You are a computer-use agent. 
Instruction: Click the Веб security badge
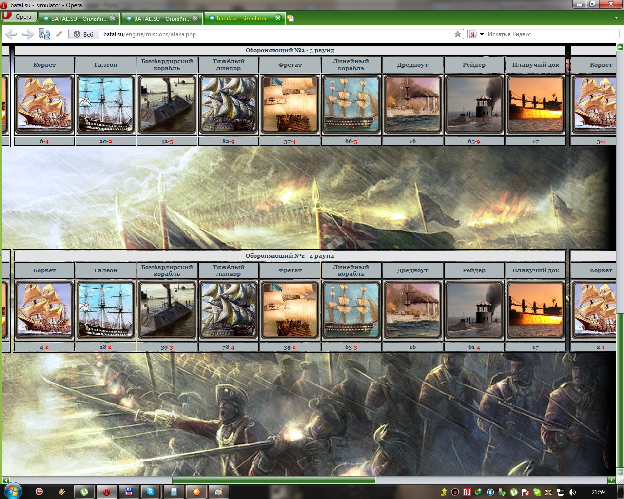(84, 34)
